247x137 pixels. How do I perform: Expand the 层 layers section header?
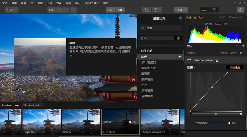click(189, 47)
